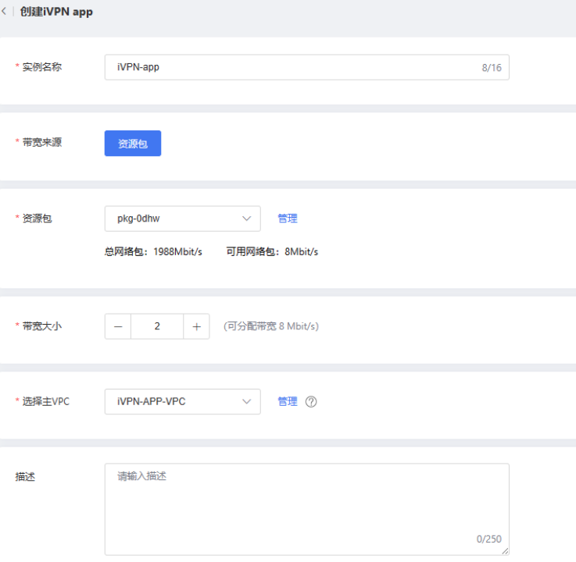576x562 pixels.
Task: Click the help question mark icon near 选择主VPC
Action: coord(311,402)
